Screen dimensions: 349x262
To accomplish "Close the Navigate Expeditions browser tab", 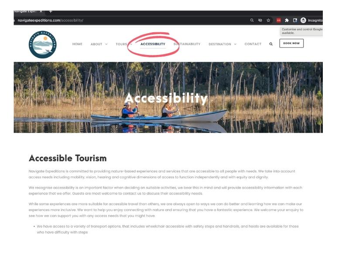I will pos(41,11).
